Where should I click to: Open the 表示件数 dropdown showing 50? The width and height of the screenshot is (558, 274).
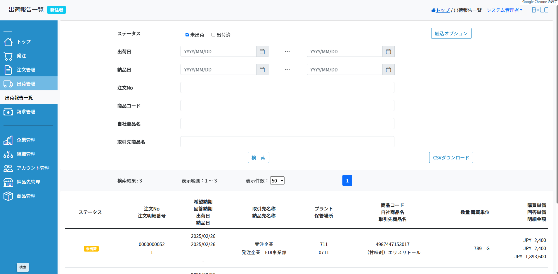click(x=277, y=181)
